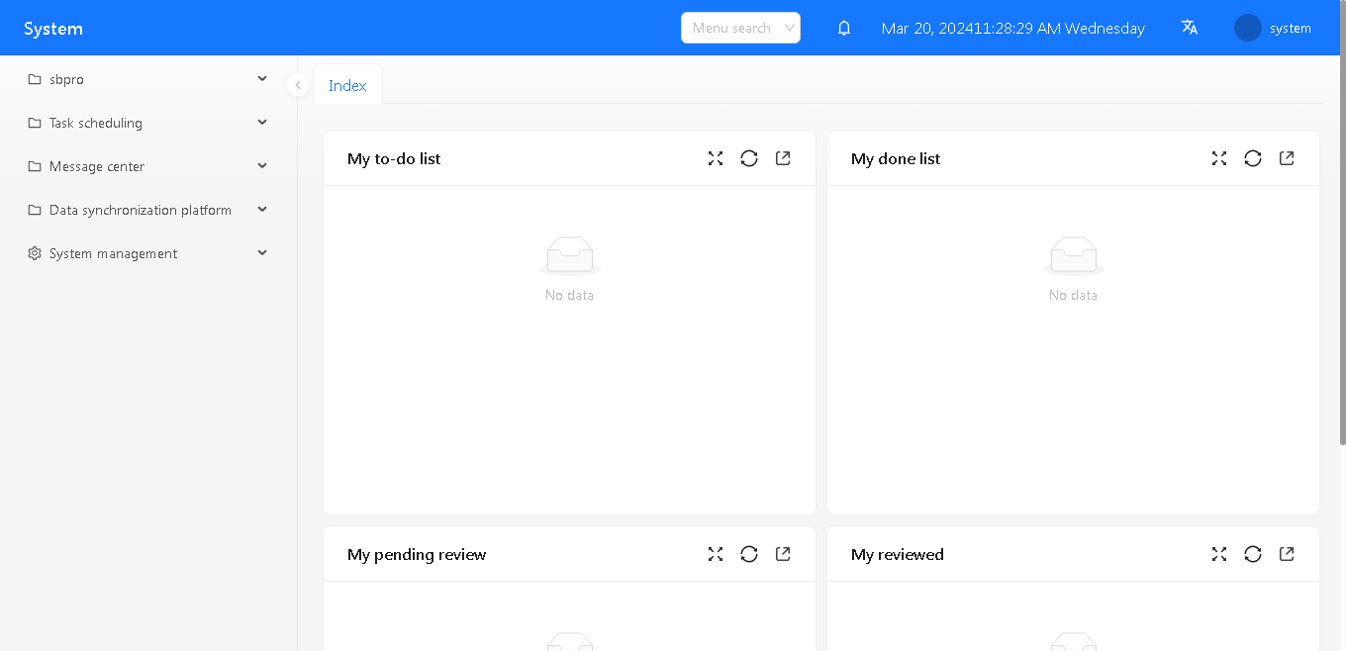Viewport: 1346px width, 651px height.
Task: Click the My reviewed heading
Action: 898,554
